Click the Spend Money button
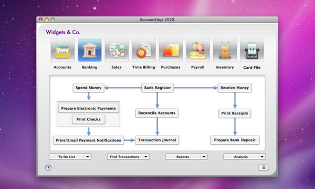315x189 pixels. pyautogui.click(x=89, y=88)
